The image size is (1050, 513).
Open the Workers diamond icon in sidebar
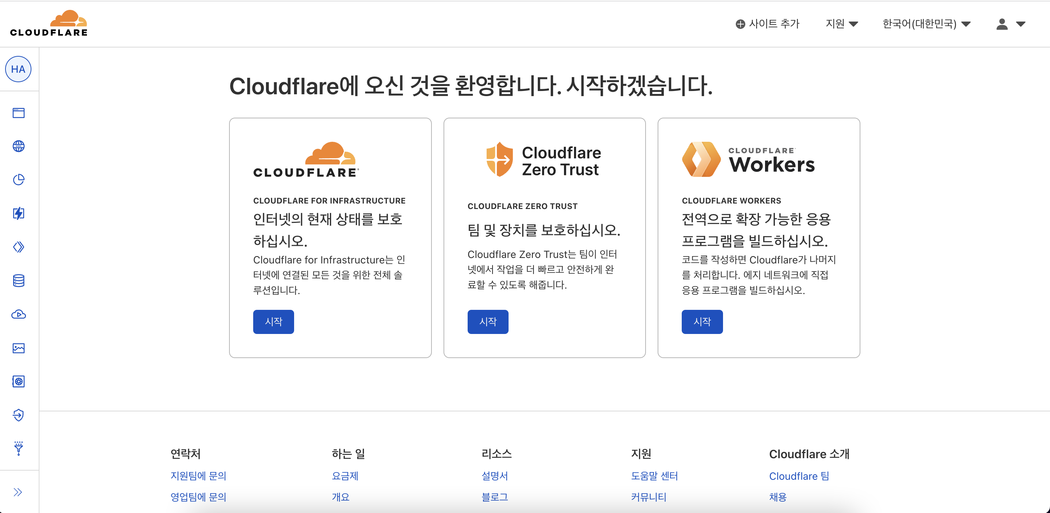click(x=18, y=247)
